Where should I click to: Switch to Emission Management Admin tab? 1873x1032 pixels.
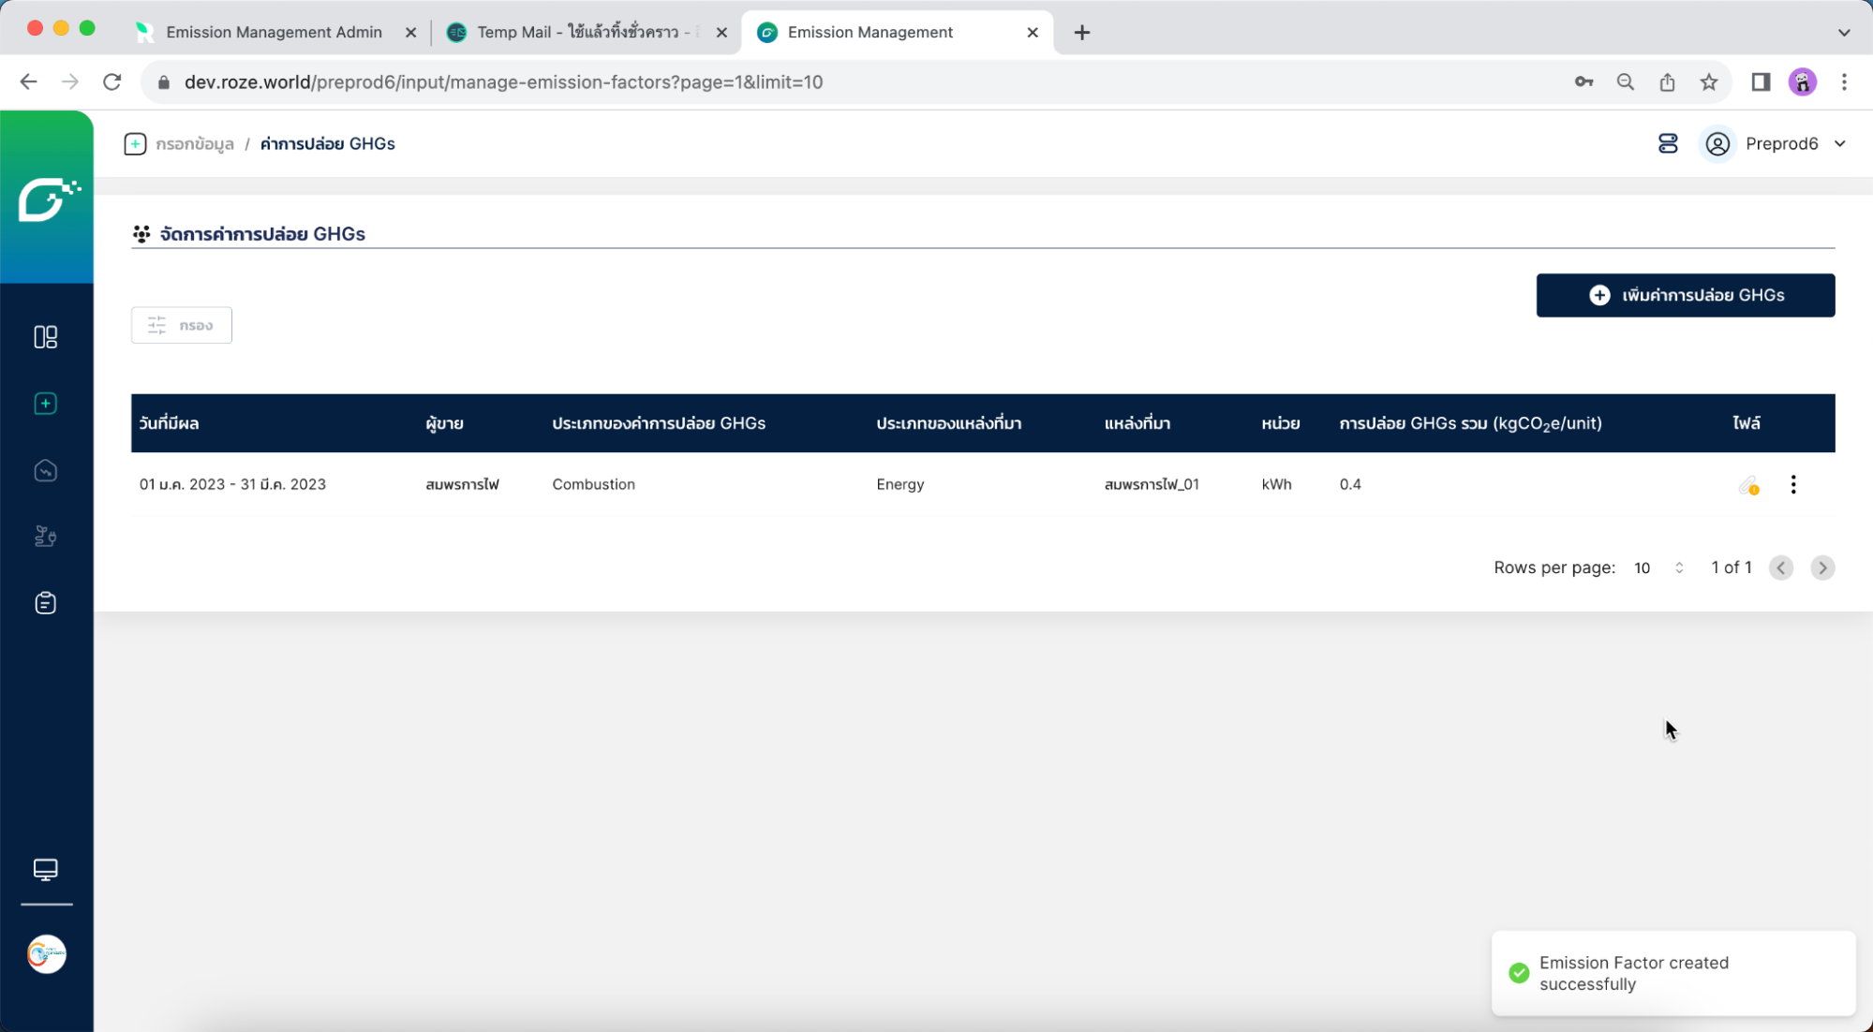(274, 32)
